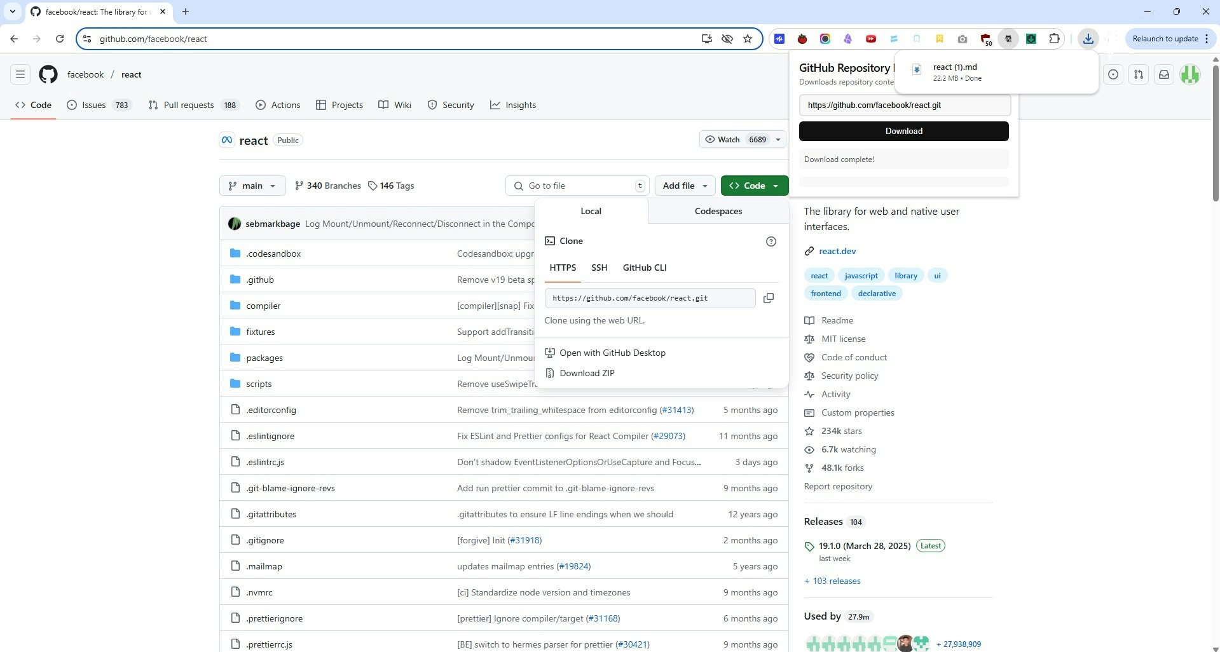Viewport: 1220px width, 652px height.
Task: View 340 Branches
Action: (x=328, y=186)
